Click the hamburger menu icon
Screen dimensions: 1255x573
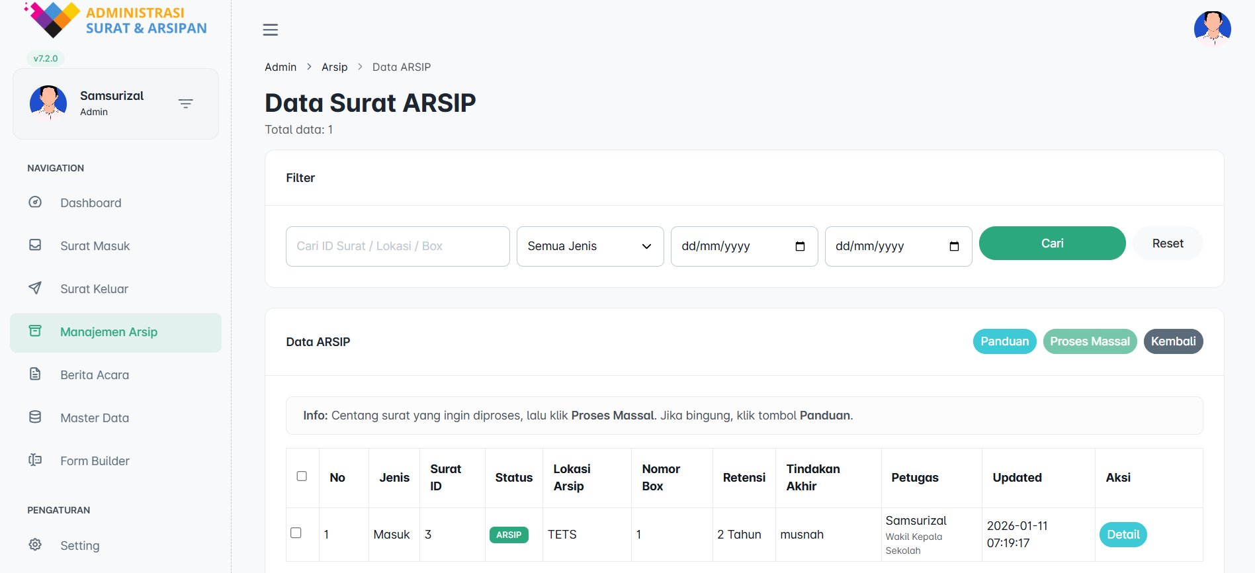tap(270, 30)
